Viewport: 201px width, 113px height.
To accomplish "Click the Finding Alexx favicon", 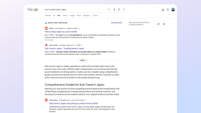I will (46, 100).
